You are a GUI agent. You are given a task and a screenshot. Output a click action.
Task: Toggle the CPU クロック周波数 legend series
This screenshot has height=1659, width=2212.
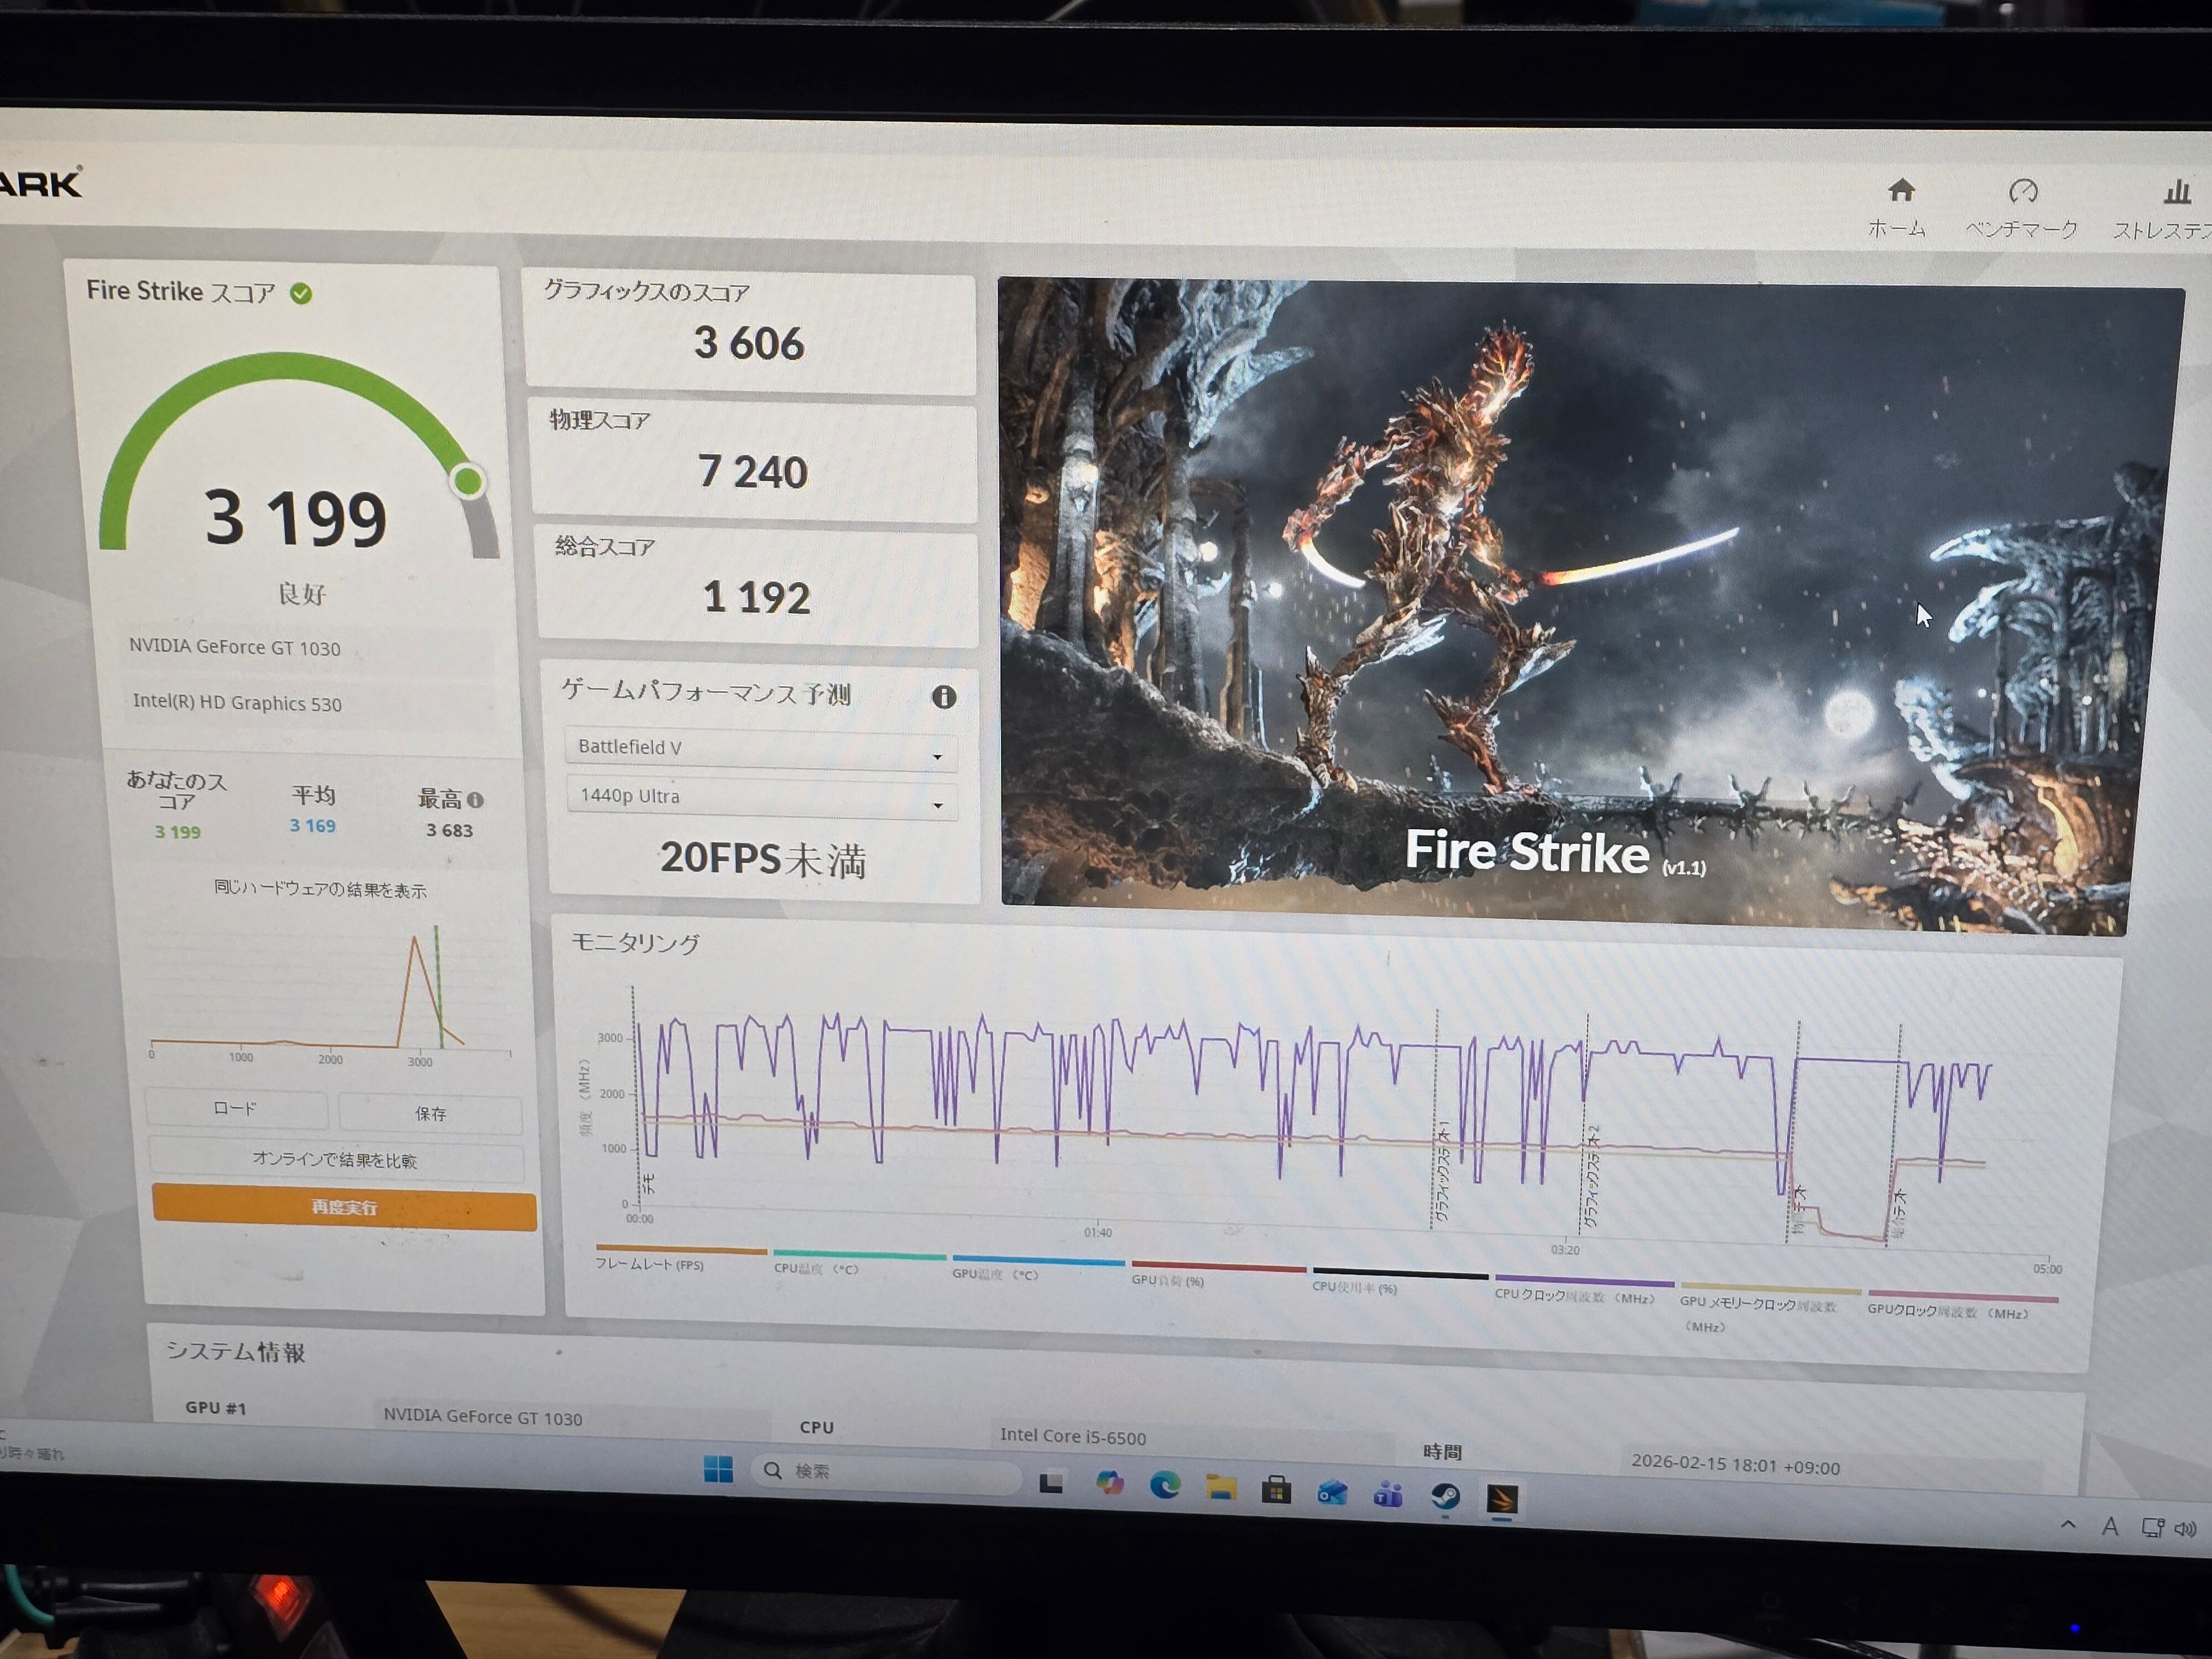tap(1574, 1297)
